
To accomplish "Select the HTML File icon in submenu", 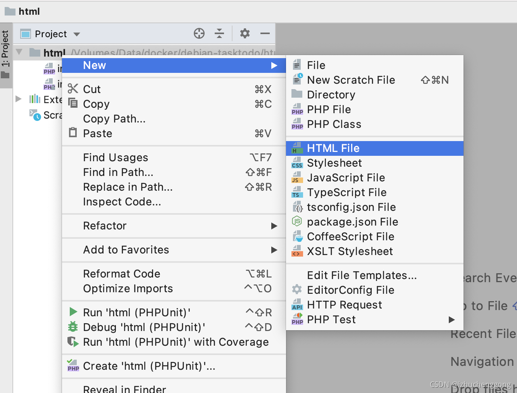I will click(297, 148).
